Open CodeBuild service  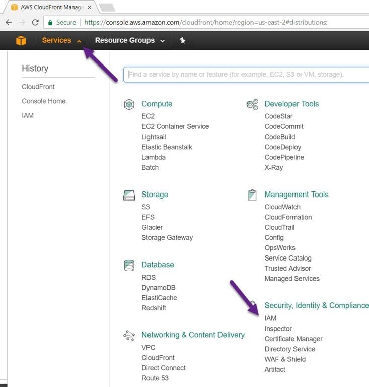[x=279, y=137]
